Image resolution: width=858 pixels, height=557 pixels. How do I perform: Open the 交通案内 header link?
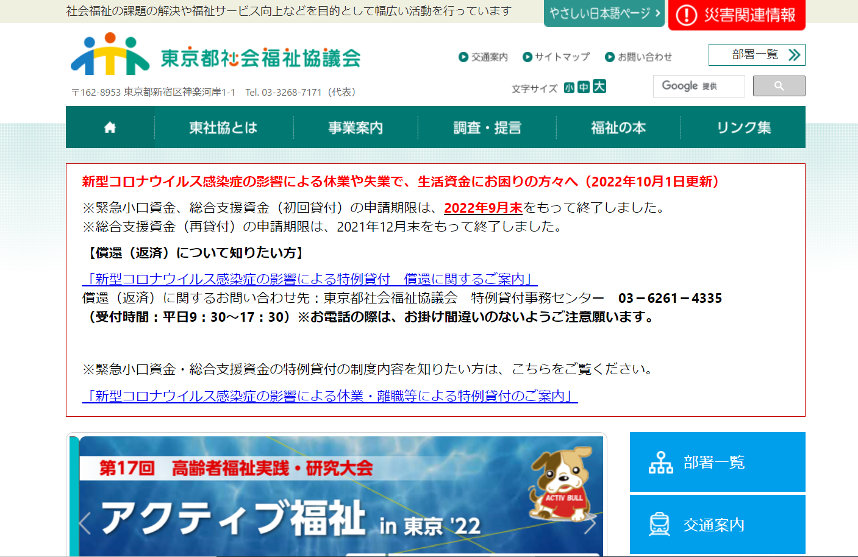pyautogui.click(x=484, y=57)
